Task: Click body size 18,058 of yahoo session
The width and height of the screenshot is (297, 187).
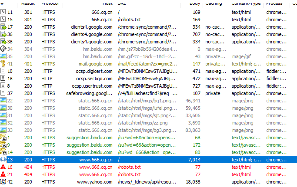Action: (x=193, y=182)
